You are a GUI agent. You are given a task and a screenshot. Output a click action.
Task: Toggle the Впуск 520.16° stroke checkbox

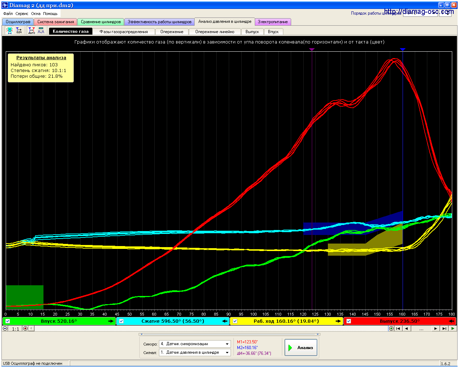pos(8,321)
